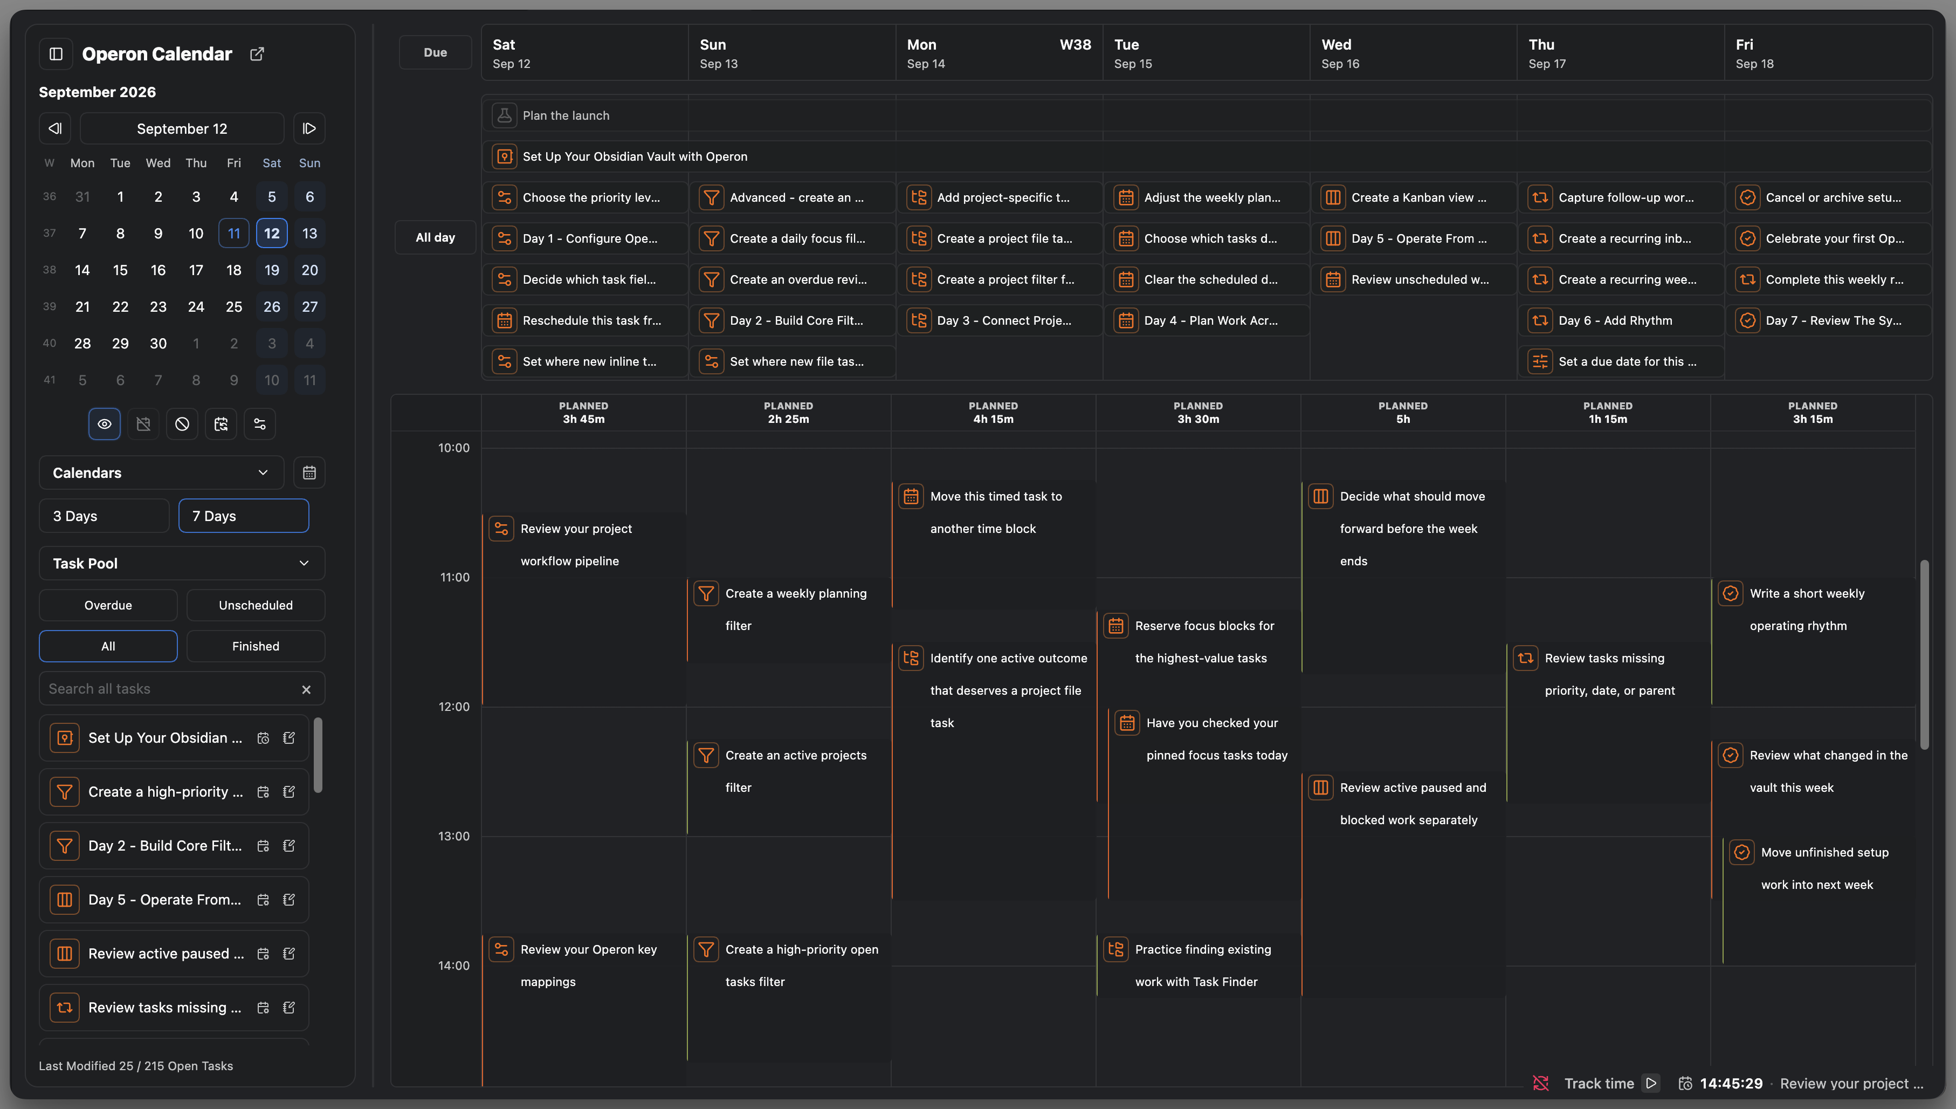Screen dimensions: 1956x1109
Task: Click the calendar time grid scrollbar
Action: 1924,655
